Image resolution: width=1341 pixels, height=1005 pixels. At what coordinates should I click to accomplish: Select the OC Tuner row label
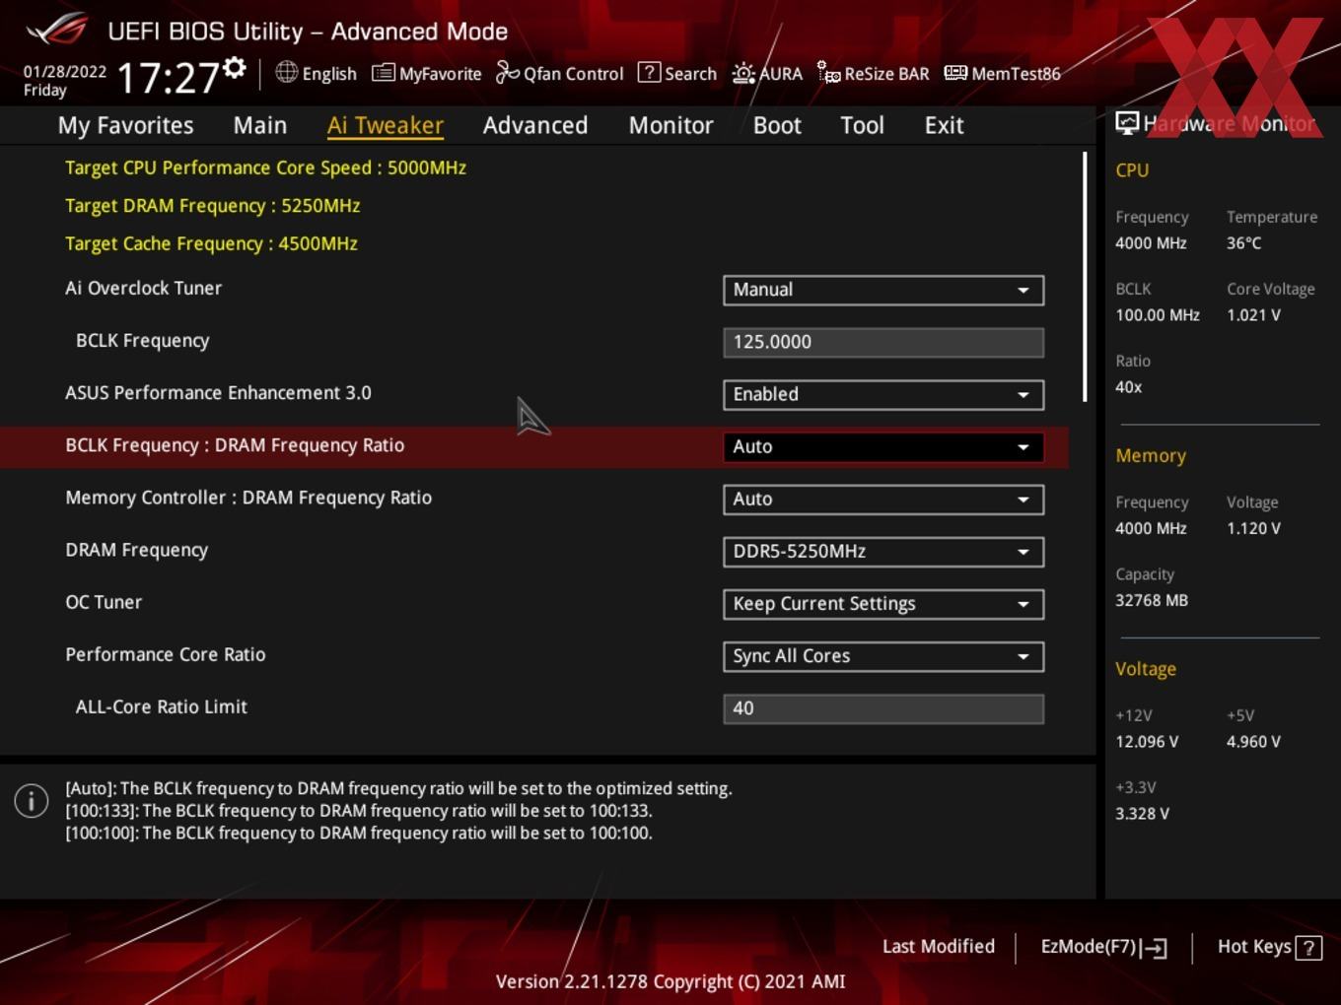click(x=104, y=602)
